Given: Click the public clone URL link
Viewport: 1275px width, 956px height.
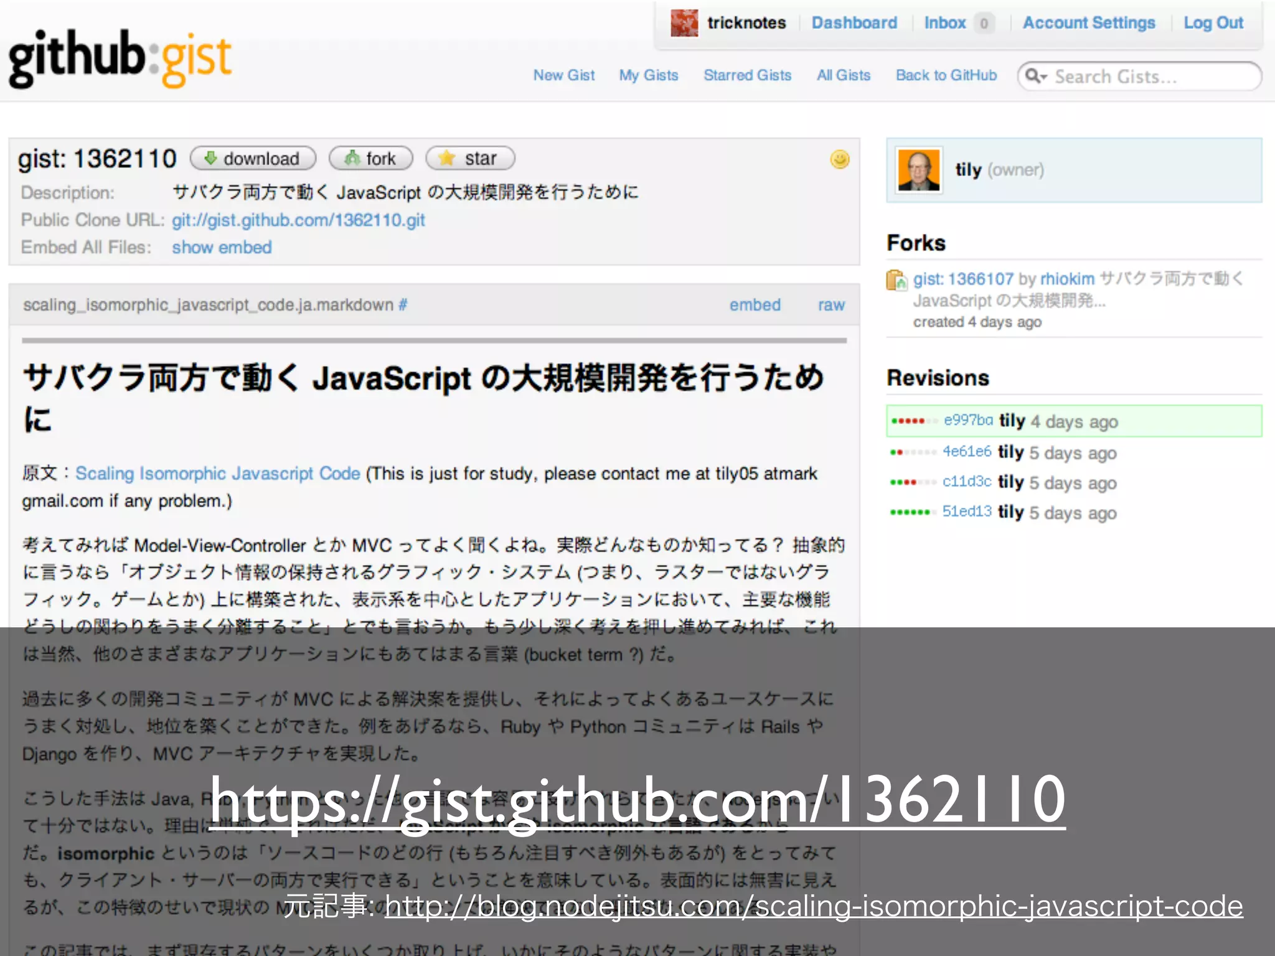Looking at the screenshot, I should point(299,220).
